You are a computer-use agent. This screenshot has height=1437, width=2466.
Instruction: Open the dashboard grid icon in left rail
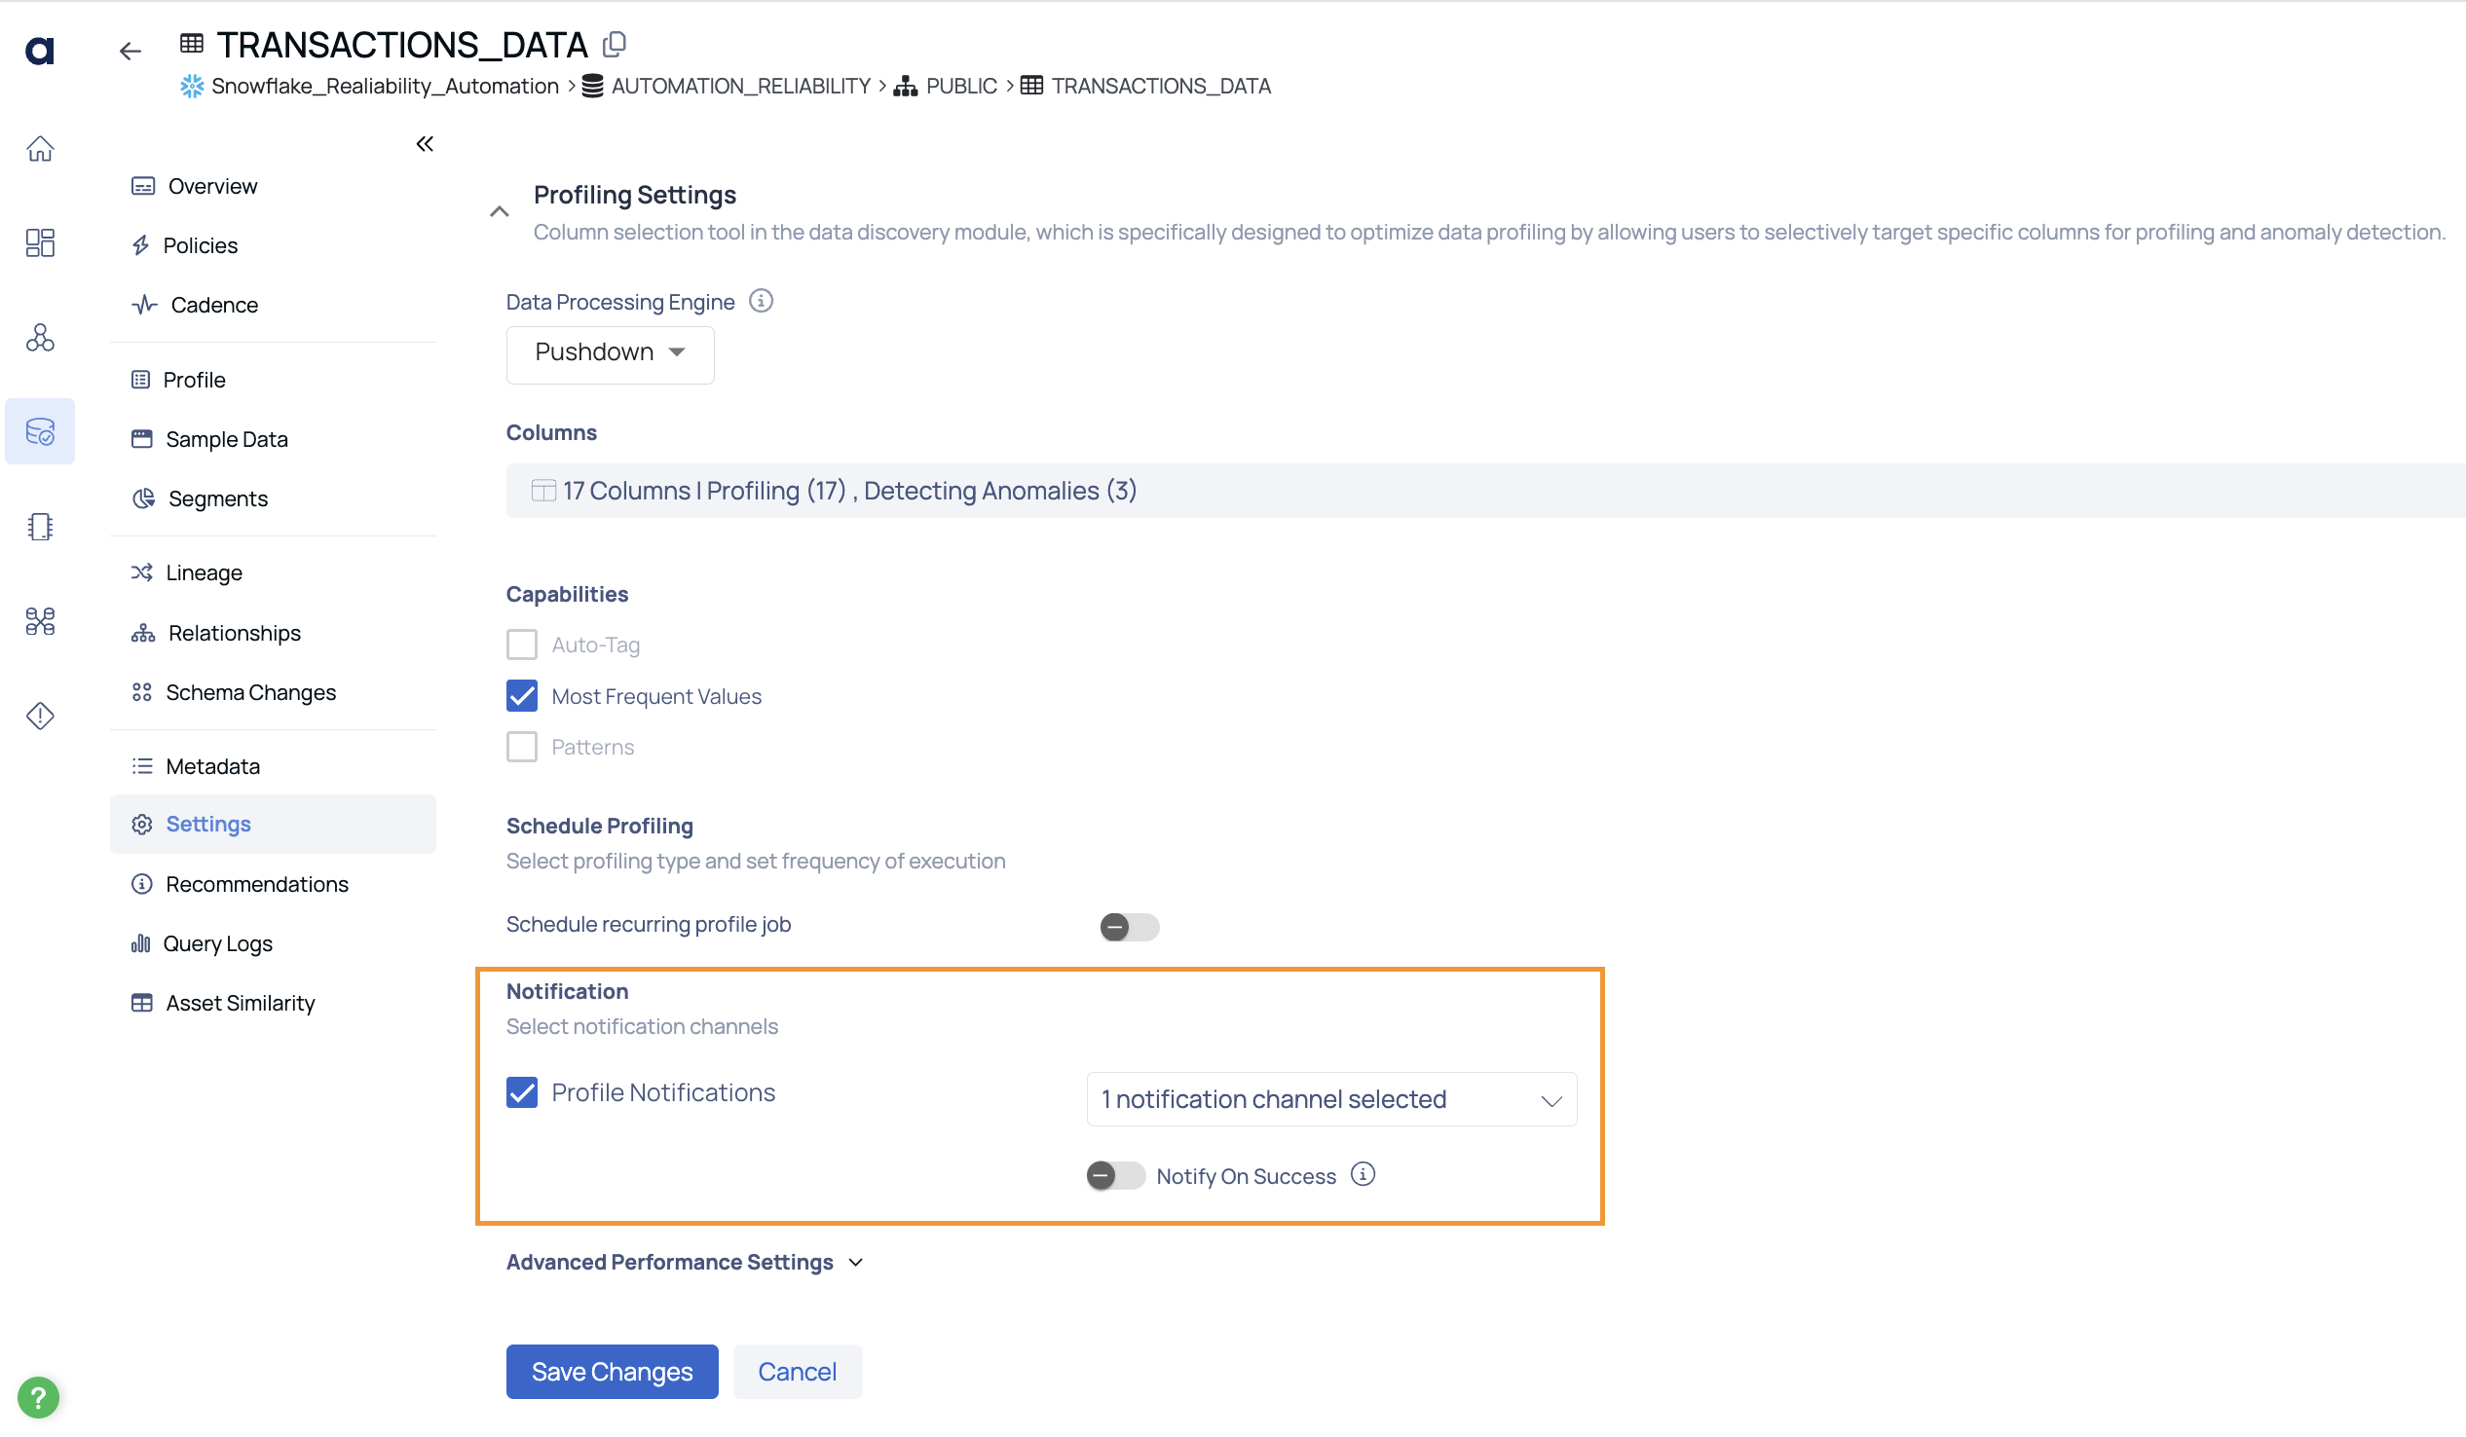40,243
